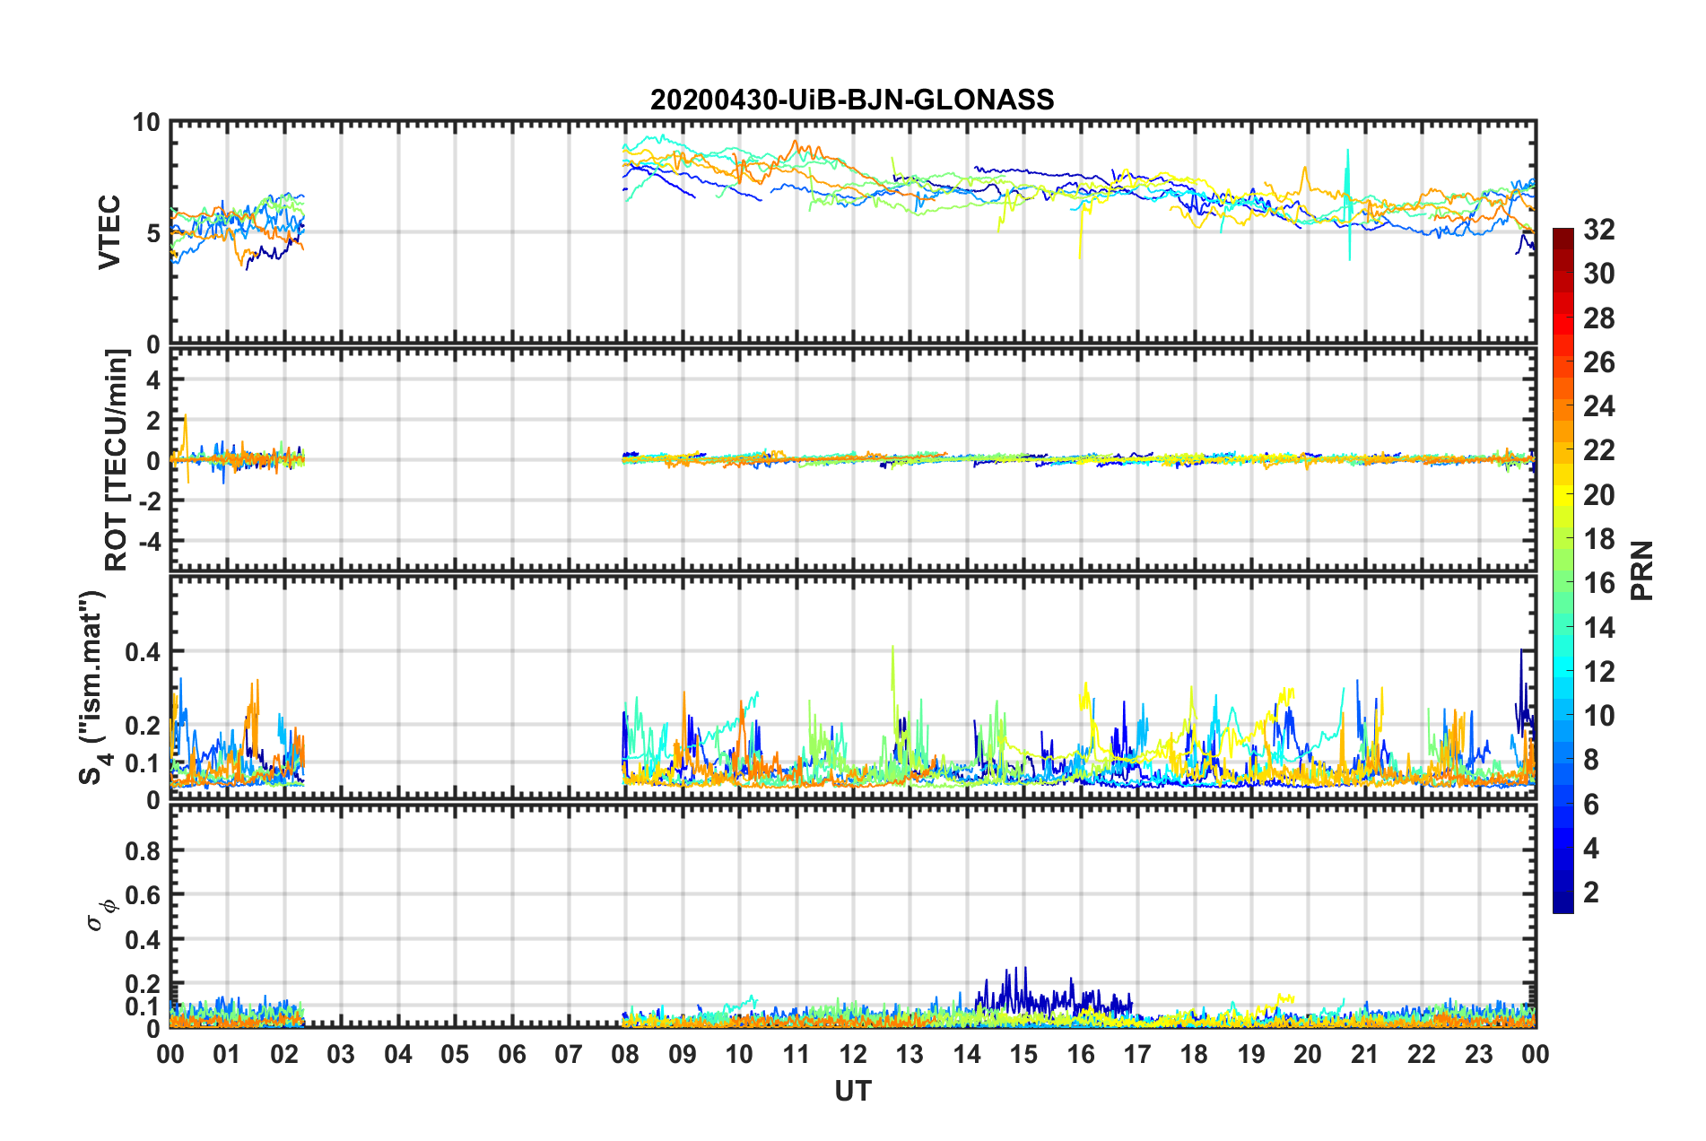
Task: Click the PRN colorbar
Action: 1562,570
